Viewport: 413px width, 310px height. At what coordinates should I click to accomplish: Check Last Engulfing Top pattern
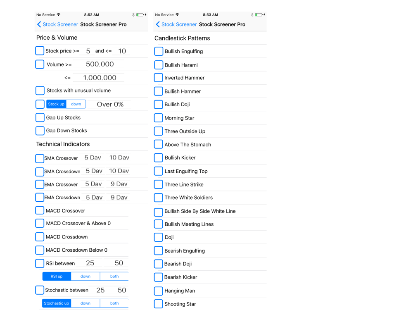tap(158, 171)
